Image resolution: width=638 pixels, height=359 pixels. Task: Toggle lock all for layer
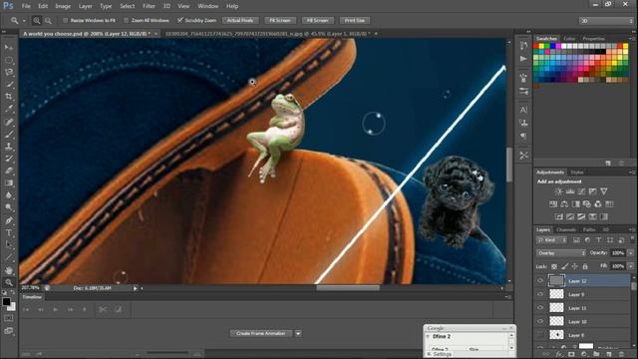point(585,266)
